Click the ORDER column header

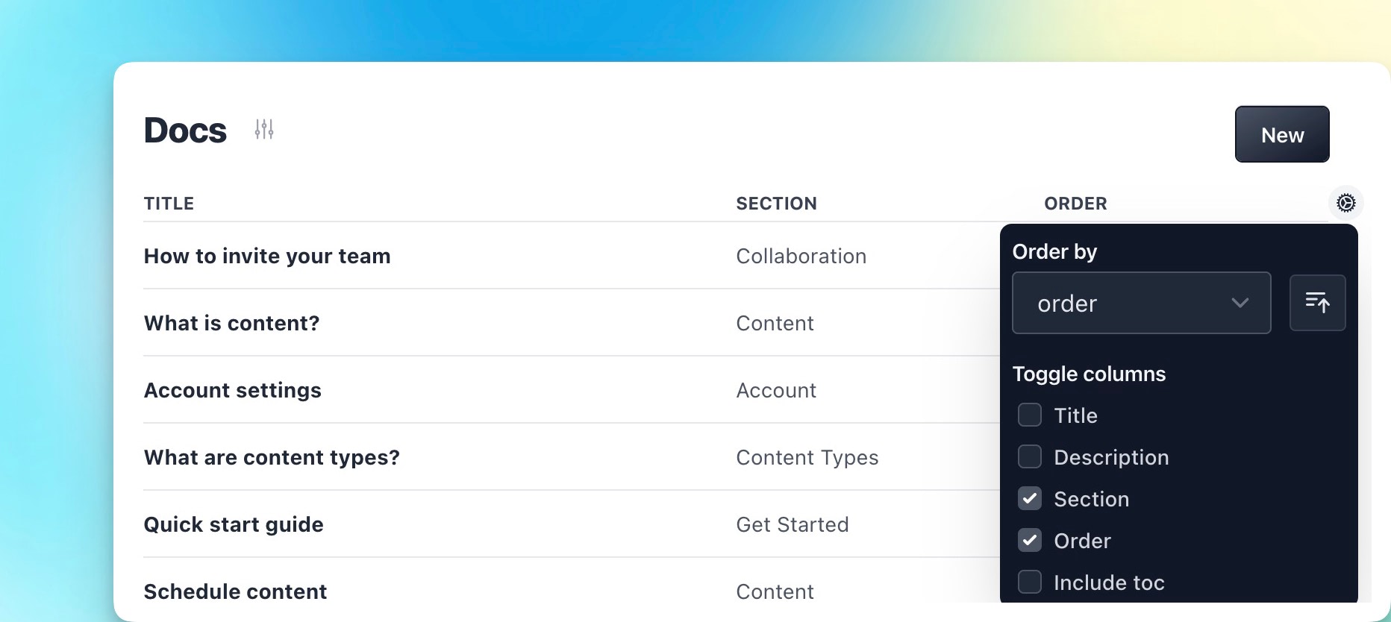(x=1075, y=204)
